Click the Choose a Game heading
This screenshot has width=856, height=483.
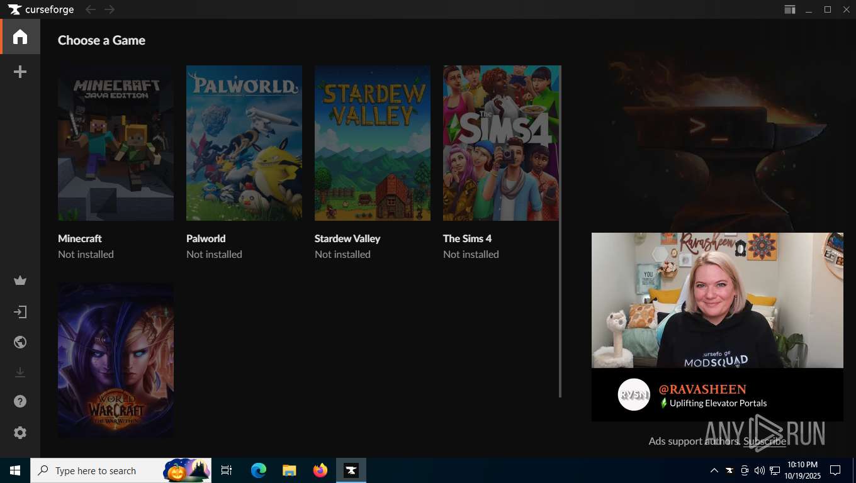click(101, 40)
